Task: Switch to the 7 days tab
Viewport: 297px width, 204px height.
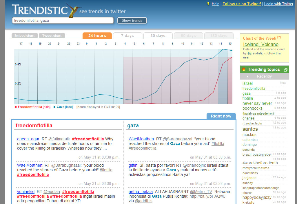Action: [127, 36]
